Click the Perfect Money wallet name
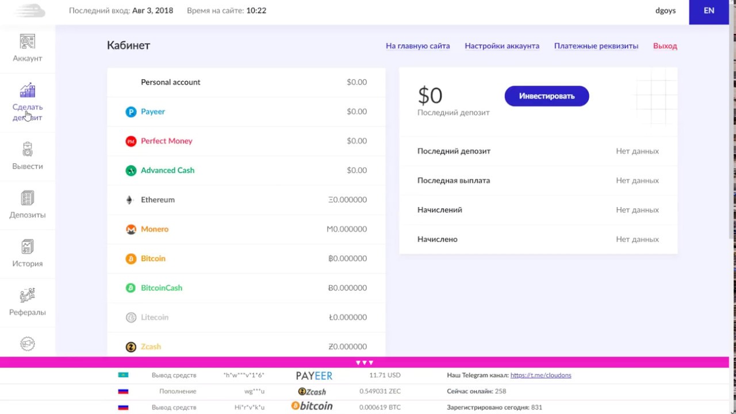 coord(167,141)
